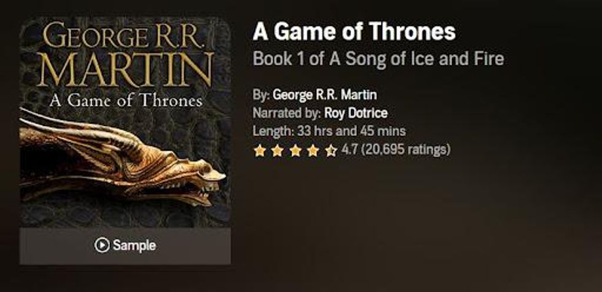Image resolution: width=602 pixels, height=292 pixels.
Task: Click the fourth gold rating star
Action: point(313,150)
